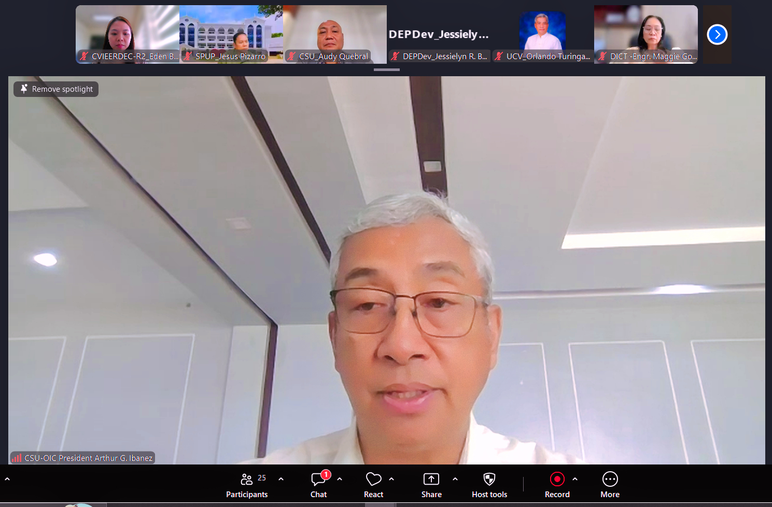Expand the Participants options arrow
The image size is (772, 507).
pos(281,479)
